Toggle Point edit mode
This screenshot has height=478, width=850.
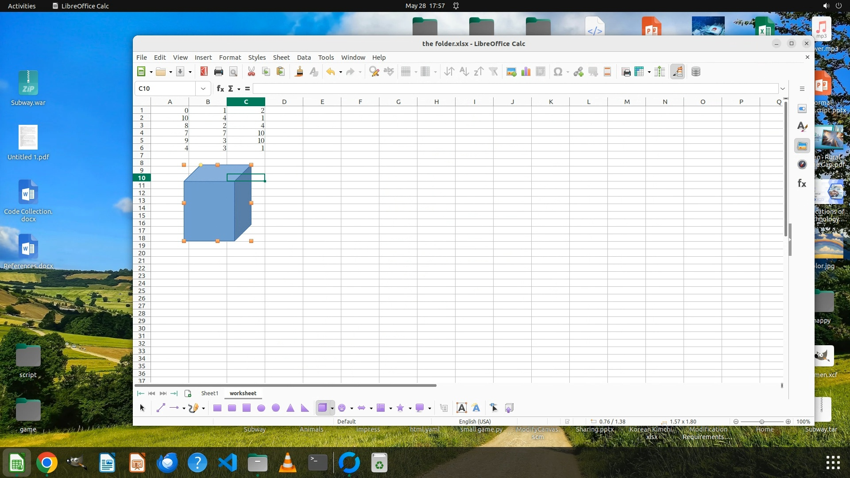click(494, 408)
